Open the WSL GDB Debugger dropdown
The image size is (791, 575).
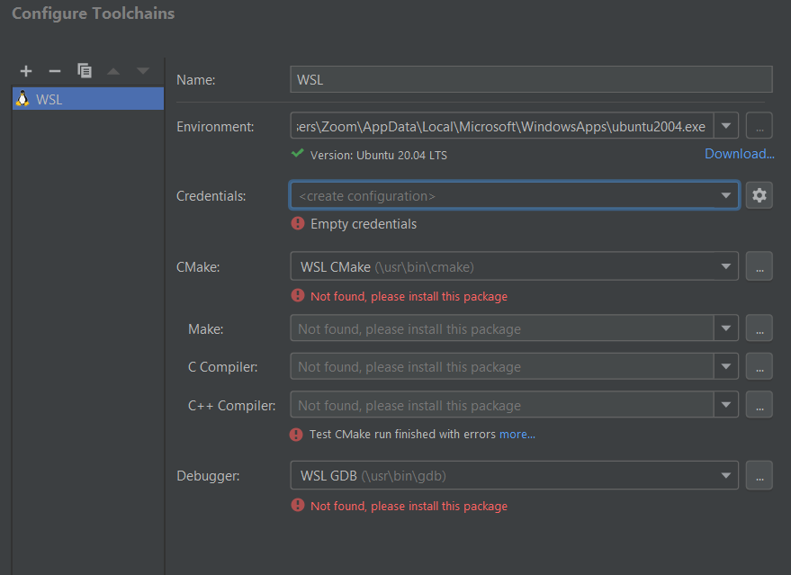pos(725,475)
